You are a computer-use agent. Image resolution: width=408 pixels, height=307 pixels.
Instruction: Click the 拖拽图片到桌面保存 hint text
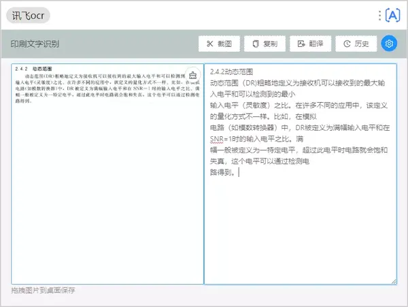[44, 290]
